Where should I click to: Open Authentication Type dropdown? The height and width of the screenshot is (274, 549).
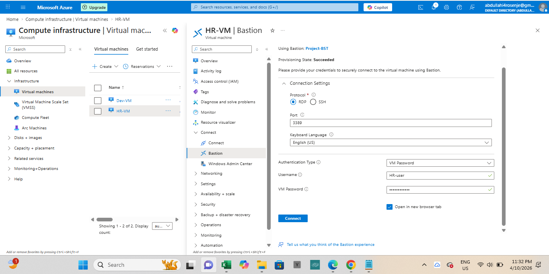[440, 163]
